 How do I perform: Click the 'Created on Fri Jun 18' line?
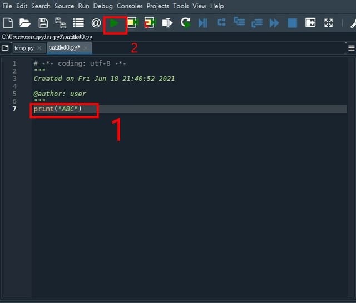(104, 79)
